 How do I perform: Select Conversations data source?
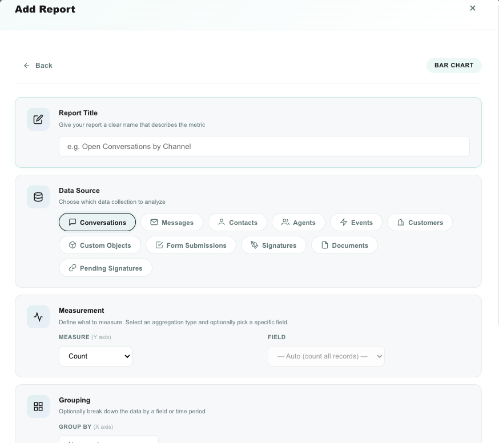click(98, 222)
